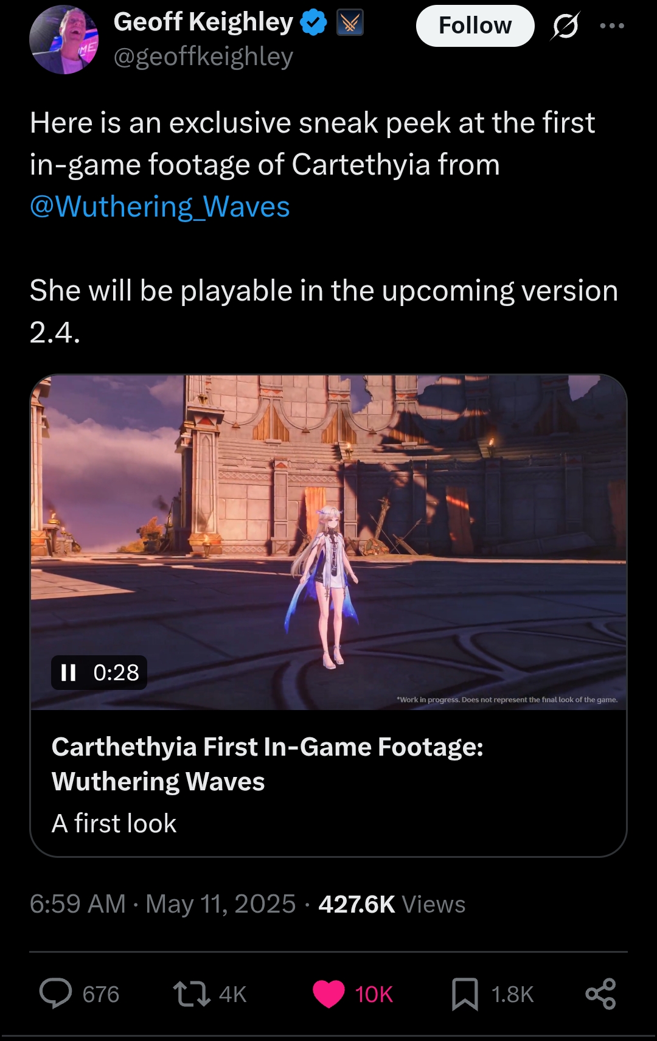The height and width of the screenshot is (1041, 657).
Task: Click the reply speech bubble icon
Action: coord(56,994)
